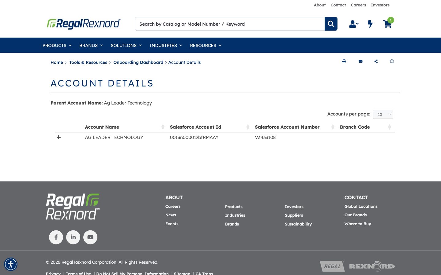441x275 pixels.
Task: Open footer Careers link
Action: pos(173,207)
